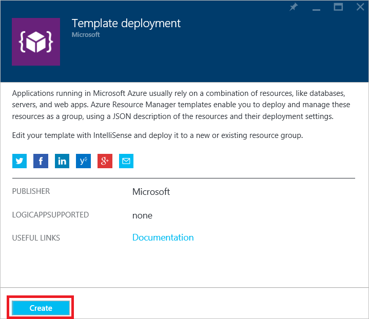Viewport: 369px width, 319px height.
Task: Share via the LinkedIn icon
Action: click(62, 161)
